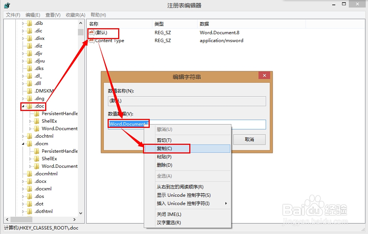Click the .dot folder icon
This screenshot has width=368, height=234.
tap(30, 204)
